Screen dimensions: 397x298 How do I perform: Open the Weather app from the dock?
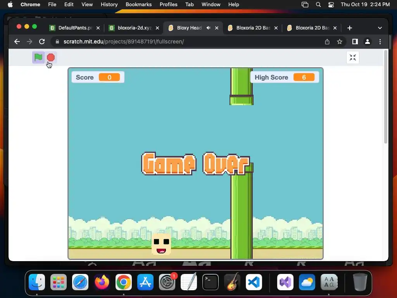(307, 282)
